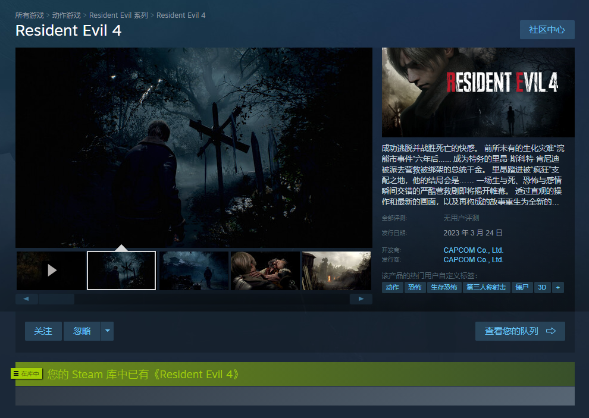Click the game description paragraph

[x=473, y=175]
